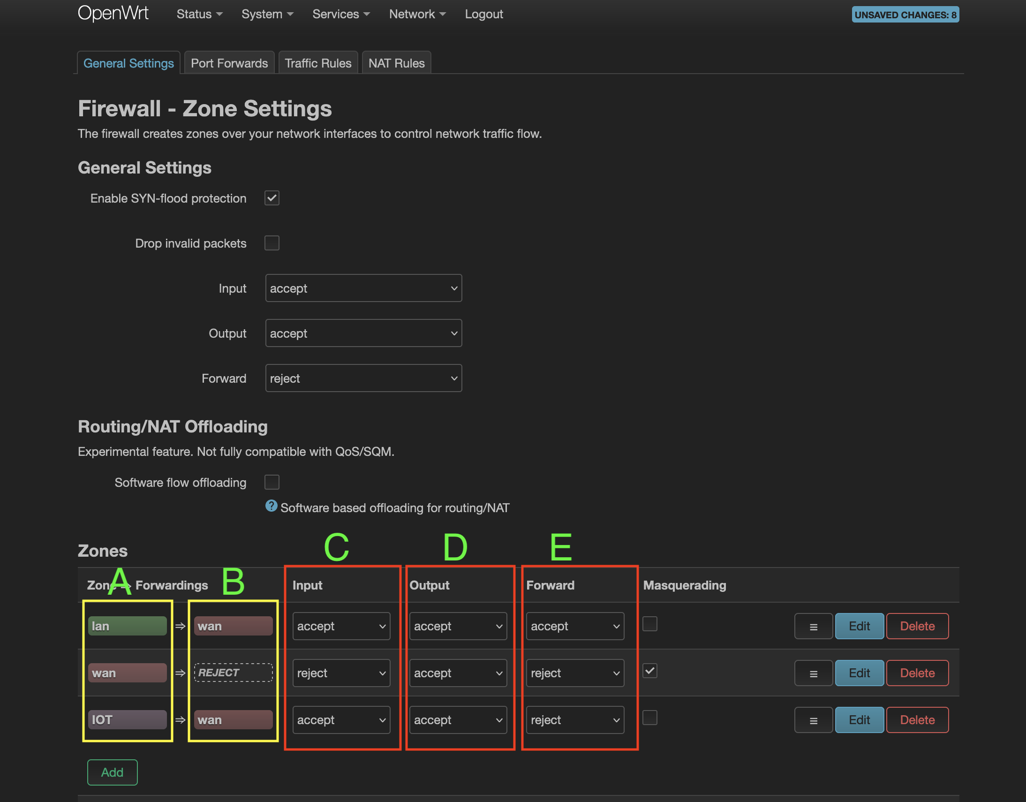Enable Drop invalid packets checkbox
This screenshot has height=802, width=1026.
pyautogui.click(x=272, y=243)
